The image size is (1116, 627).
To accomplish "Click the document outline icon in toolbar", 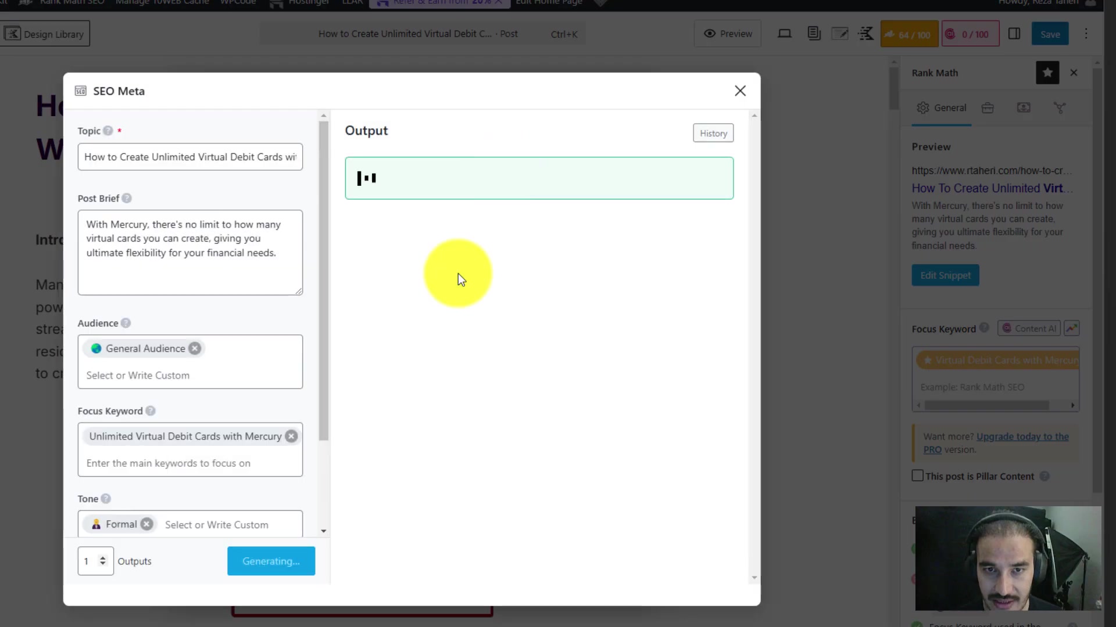I will [x=814, y=34].
